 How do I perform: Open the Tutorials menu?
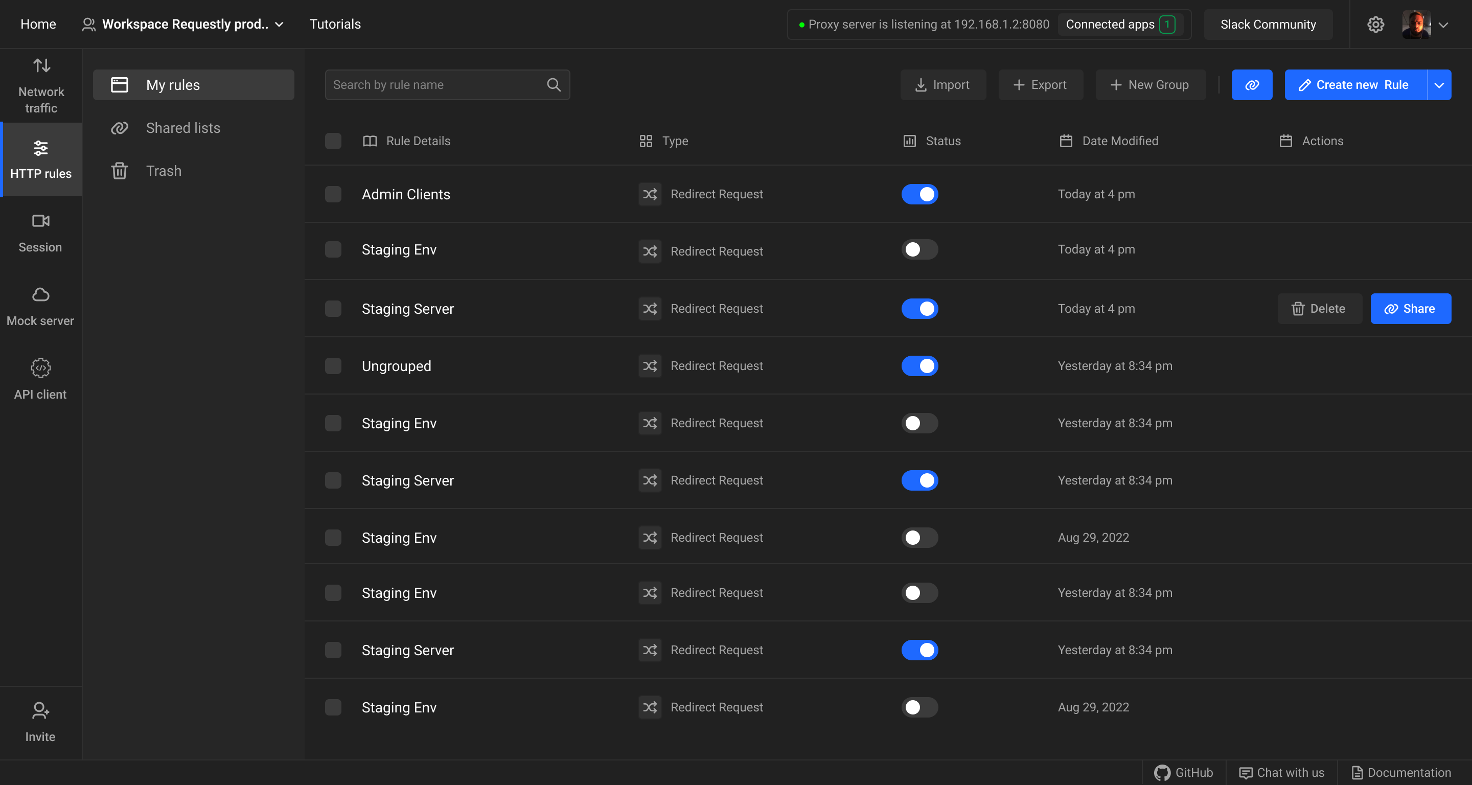[x=335, y=24]
